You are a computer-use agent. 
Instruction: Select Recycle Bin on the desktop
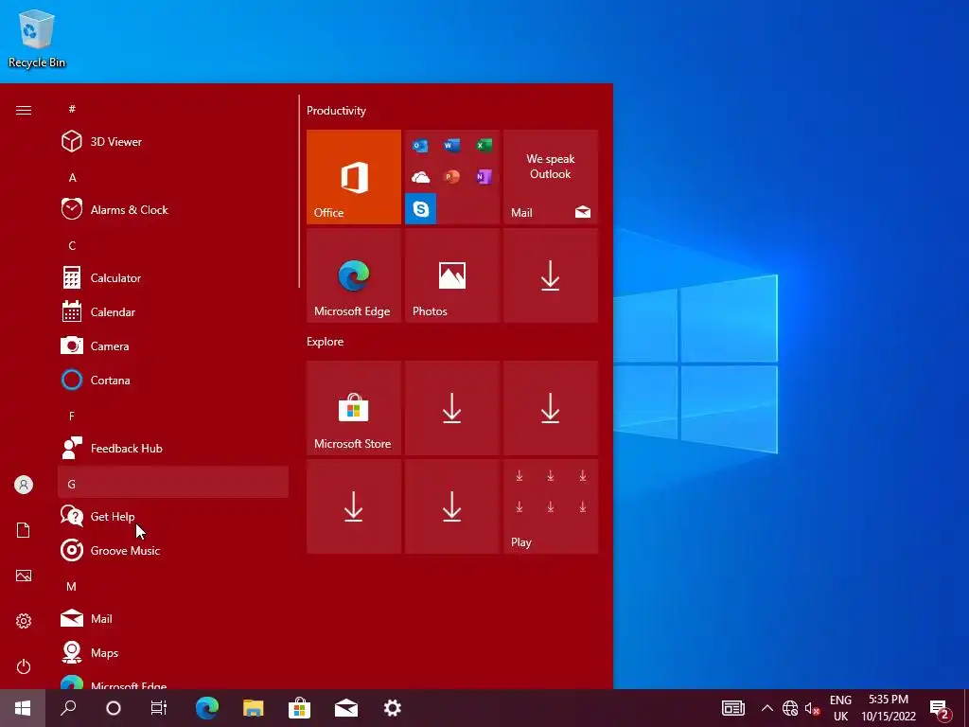pyautogui.click(x=37, y=38)
